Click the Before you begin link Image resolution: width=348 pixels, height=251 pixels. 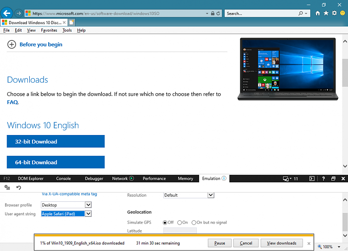point(41,45)
